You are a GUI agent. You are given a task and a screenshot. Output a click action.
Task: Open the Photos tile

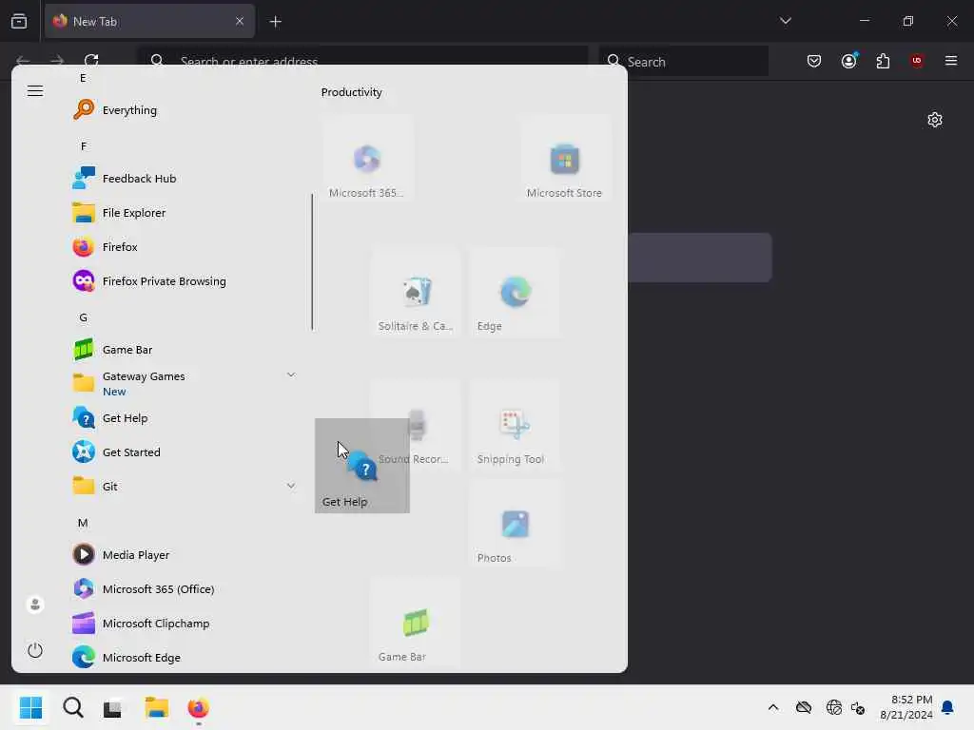pos(515,524)
